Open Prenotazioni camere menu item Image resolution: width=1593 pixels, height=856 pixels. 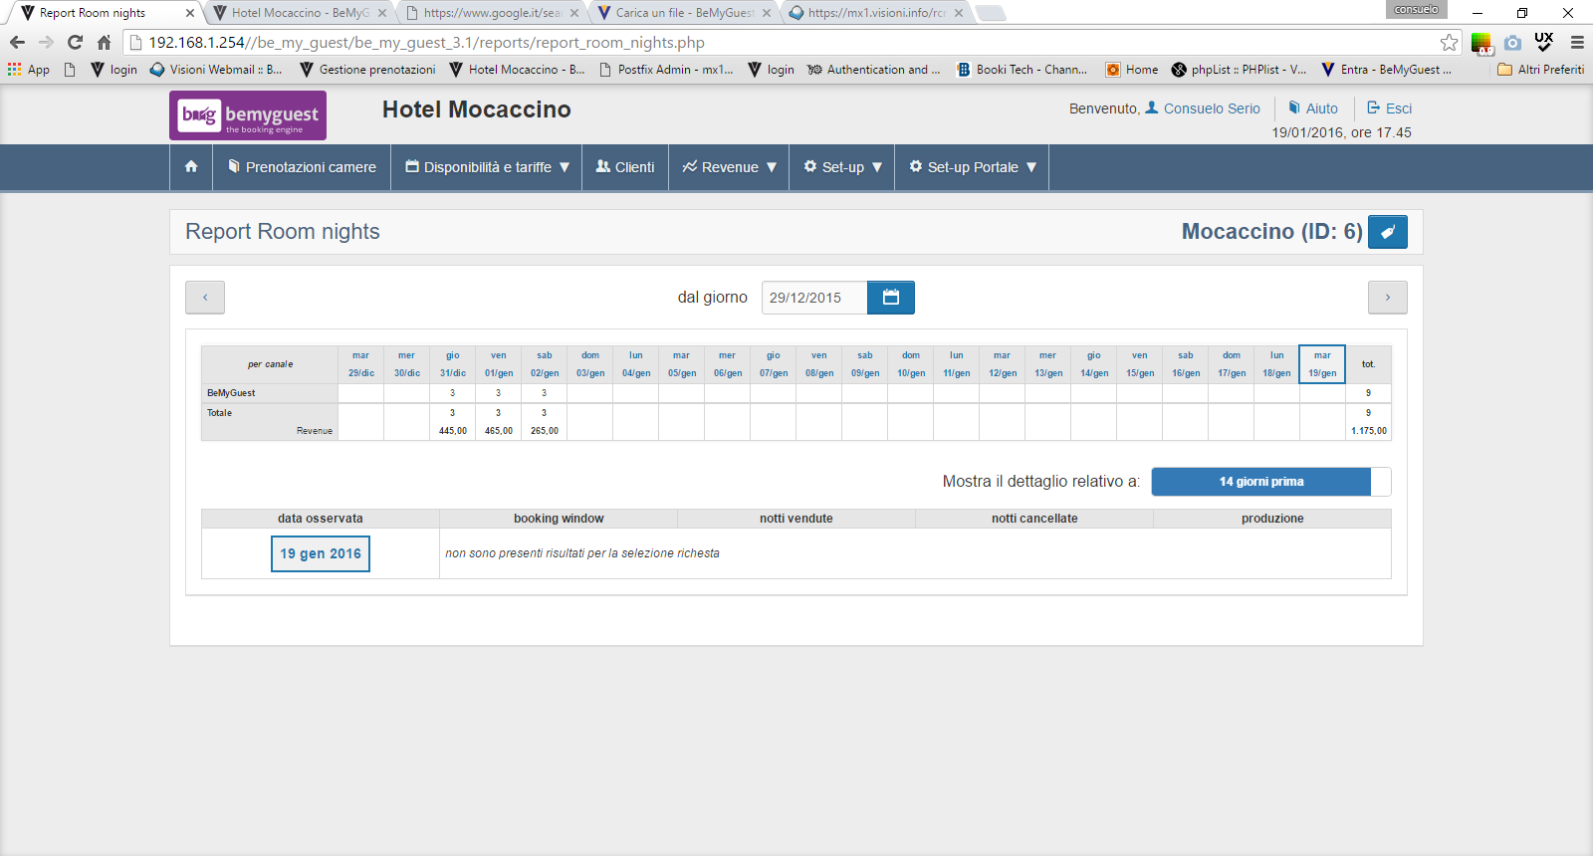coord(302,167)
